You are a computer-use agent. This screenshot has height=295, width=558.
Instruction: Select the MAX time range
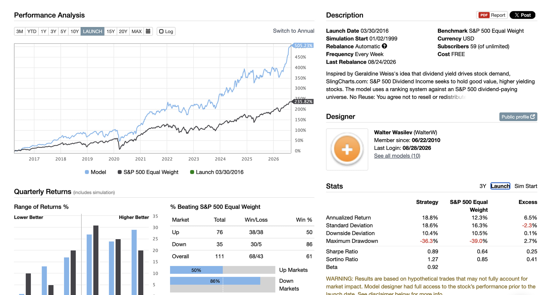(x=137, y=31)
